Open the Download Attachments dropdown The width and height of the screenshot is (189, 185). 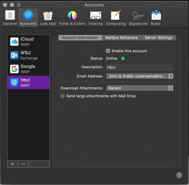(x=140, y=88)
